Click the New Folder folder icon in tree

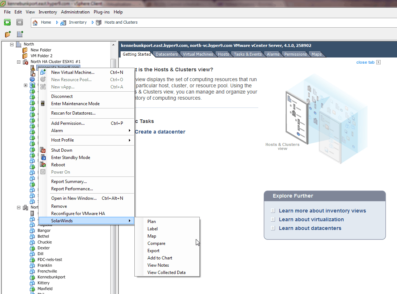click(x=25, y=50)
